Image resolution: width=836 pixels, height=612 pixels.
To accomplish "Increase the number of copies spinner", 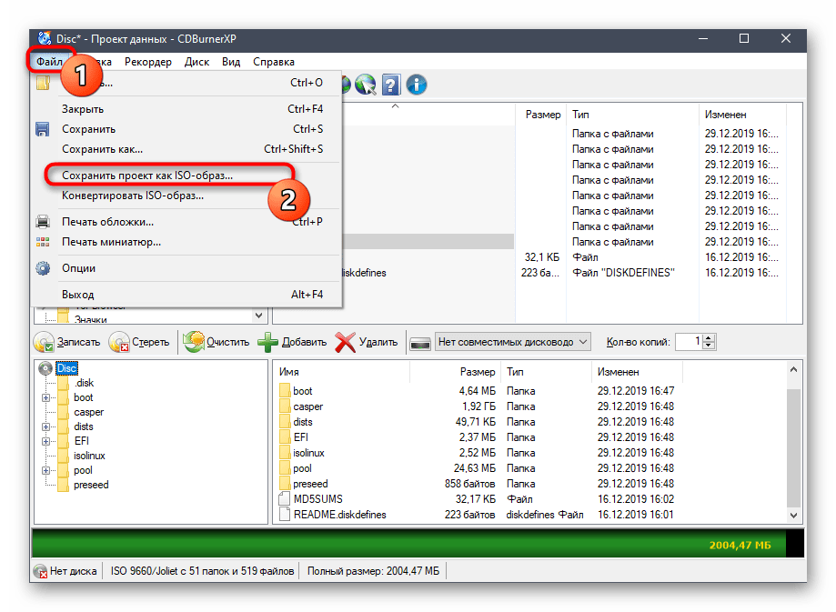I will [710, 337].
